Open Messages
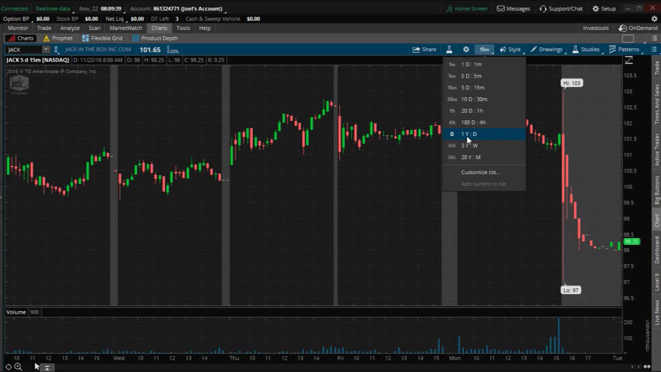 click(x=513, y=9)
